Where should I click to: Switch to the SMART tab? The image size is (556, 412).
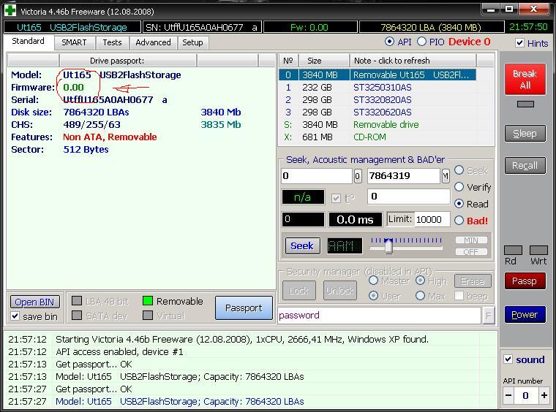point(74,42)
